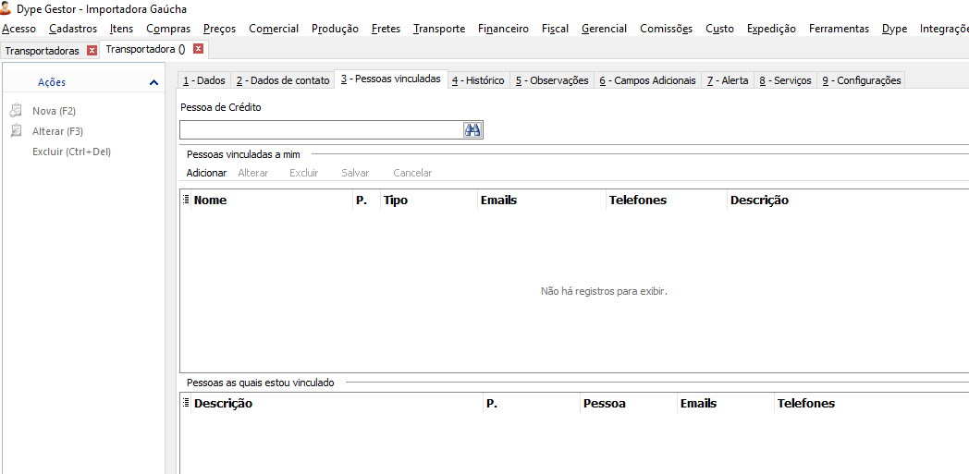The image size is (969, 474).
Task: Click the Cancelar button in linked people toolbar
Action: tap(412, 173)
